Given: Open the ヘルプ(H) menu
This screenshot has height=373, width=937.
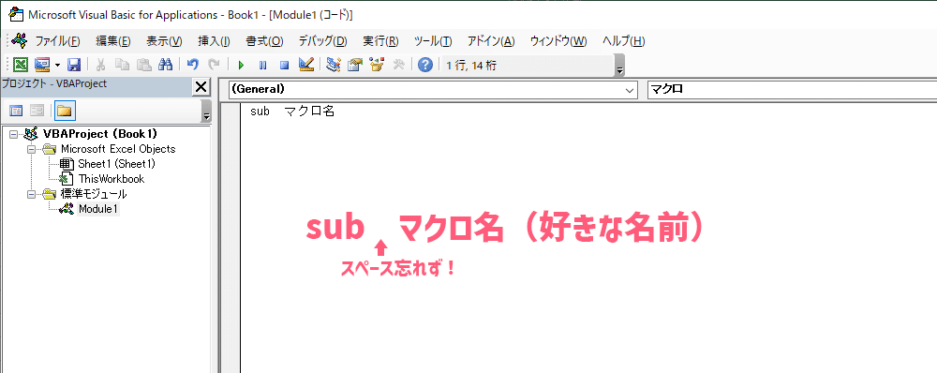Looking at the screenshot, I should [x=623, y=41].
